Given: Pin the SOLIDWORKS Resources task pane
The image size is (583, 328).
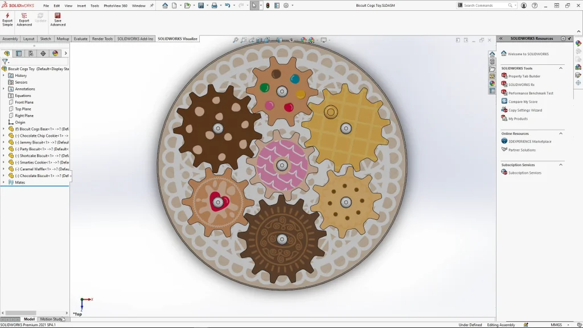Looking at the screenshot, I should pos(570,39).
